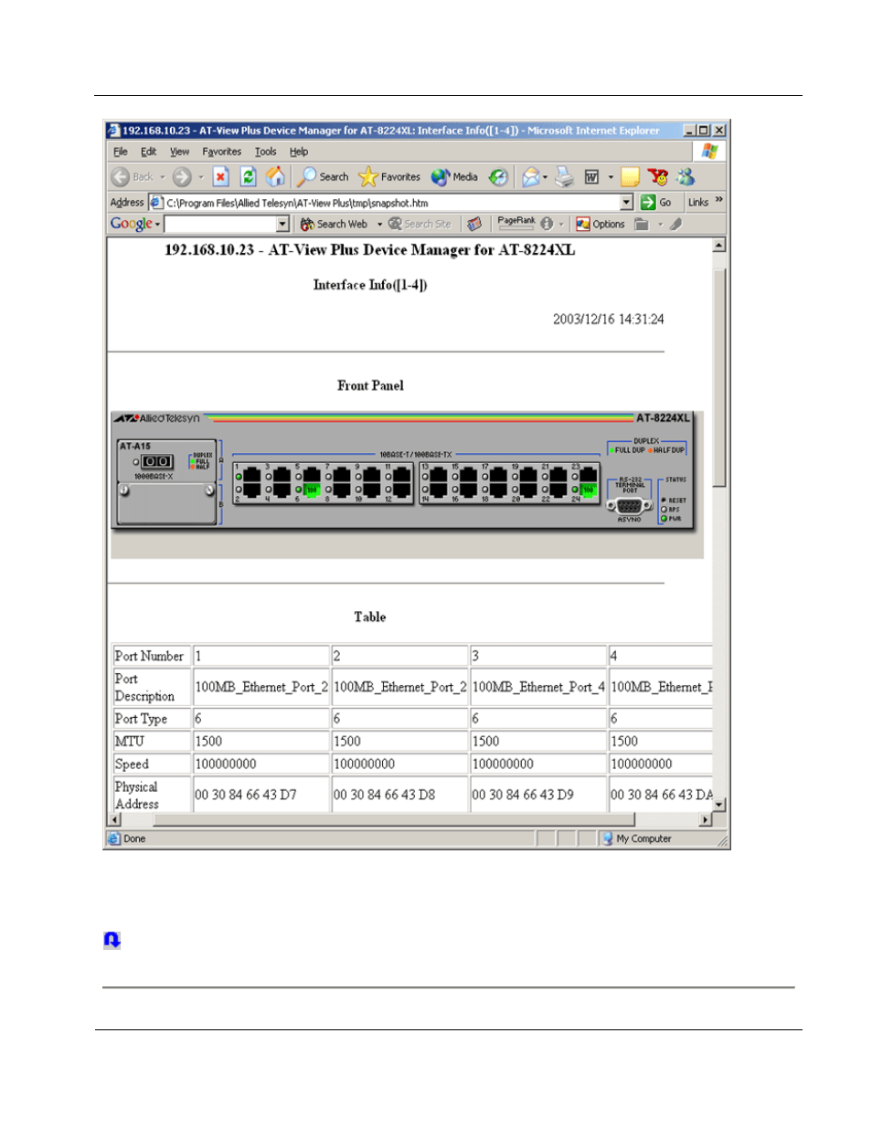This screenshot has height=1128, width=872.
Task: Click the Back navigation button
Action: pos(133,177)
